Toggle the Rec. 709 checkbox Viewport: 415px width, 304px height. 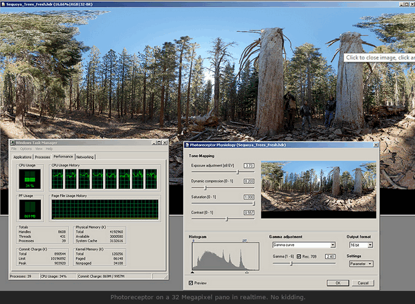[299, 256]
